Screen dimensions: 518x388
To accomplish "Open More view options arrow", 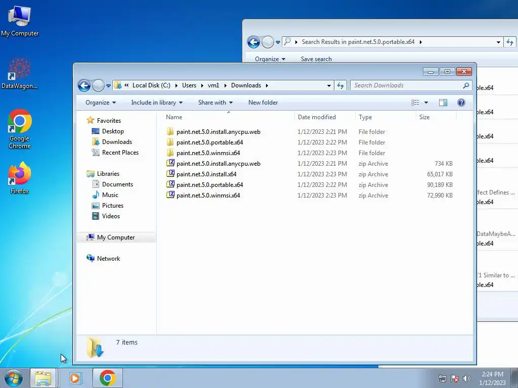I will click(426, 103).
